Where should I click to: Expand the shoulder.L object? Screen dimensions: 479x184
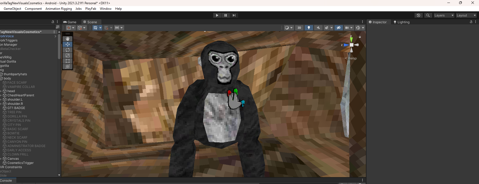coord(1,100)
